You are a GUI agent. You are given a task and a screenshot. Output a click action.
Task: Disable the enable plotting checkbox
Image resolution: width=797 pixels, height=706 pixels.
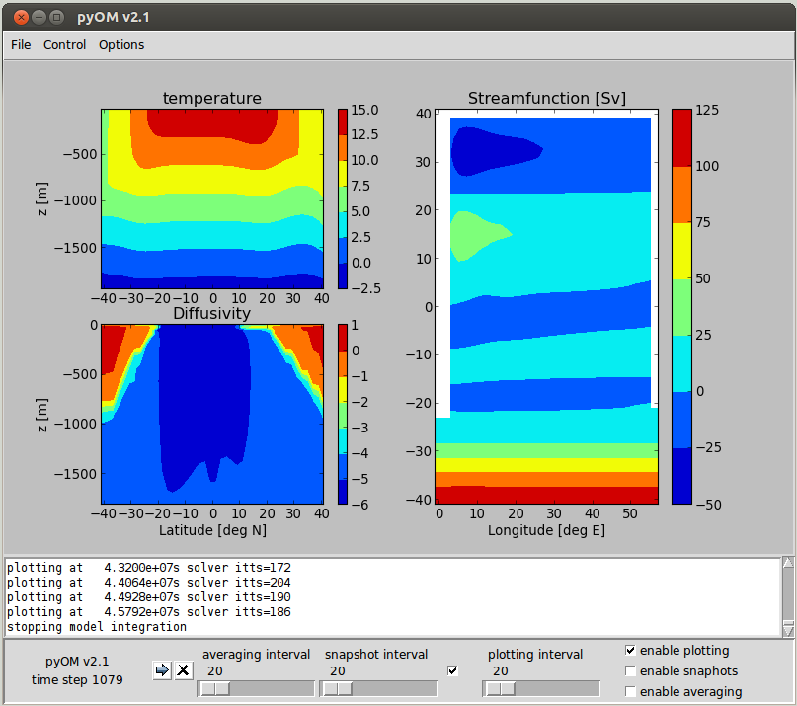tap(631, 651)
